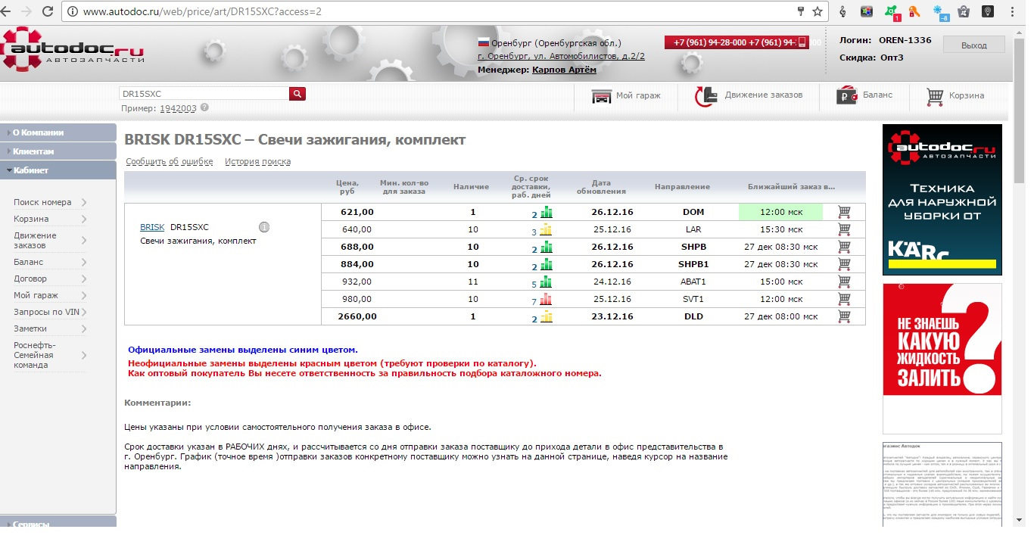
Task: Open Корзина from the top bar
Action: [955, 96]
